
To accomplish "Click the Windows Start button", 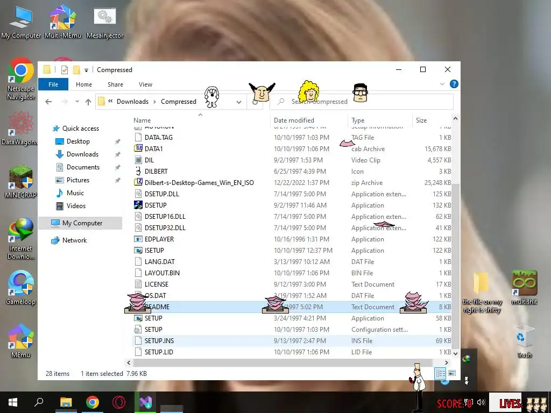I will click(x=13, y=402).
